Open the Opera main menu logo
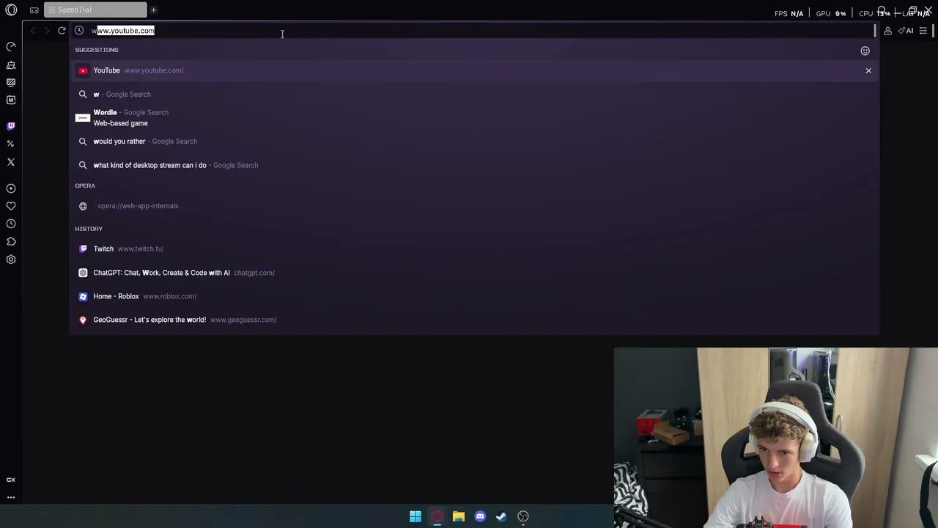The image size is (938, 528). click(11, 10)
